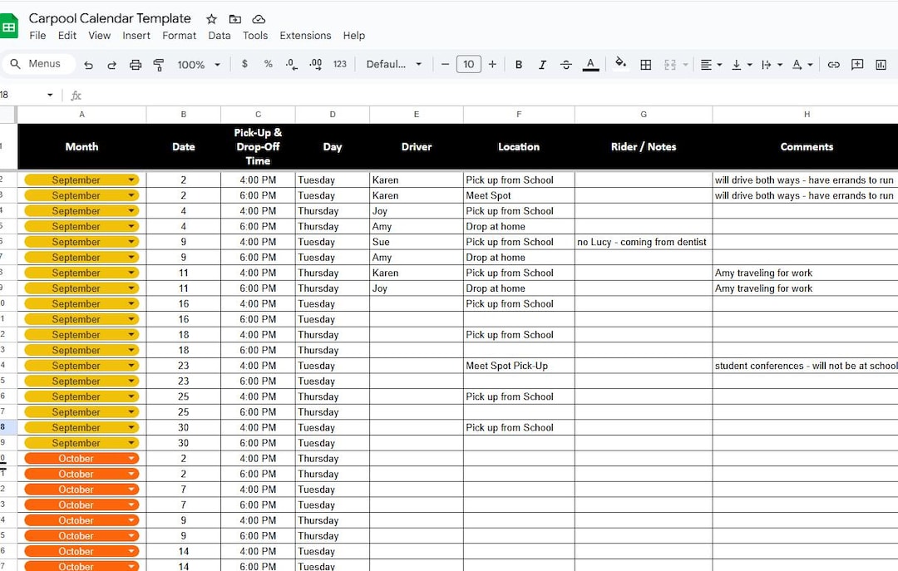
Task: Click the Carpool Calendar Template title
Action: pos(110,18)
